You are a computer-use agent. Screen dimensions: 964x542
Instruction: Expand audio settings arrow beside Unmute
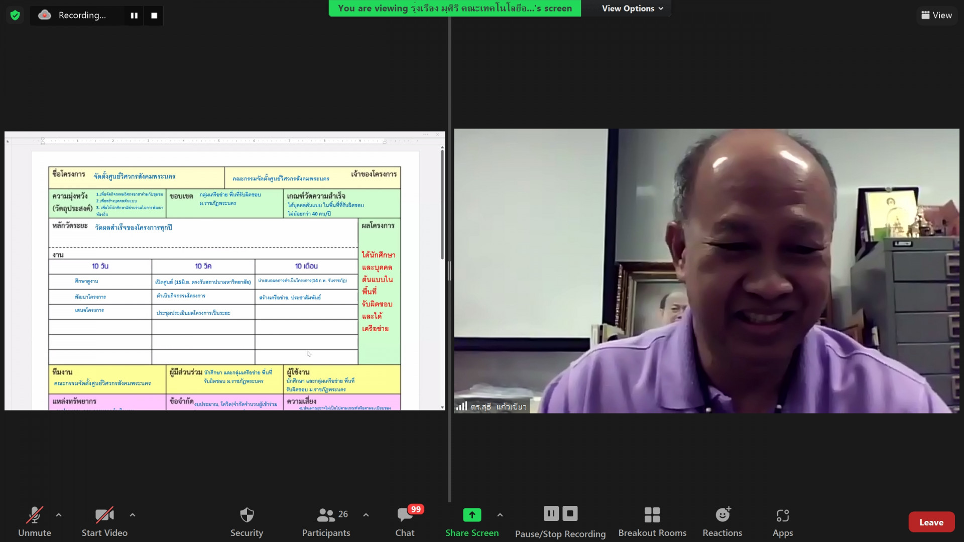[x=59, y=515]
